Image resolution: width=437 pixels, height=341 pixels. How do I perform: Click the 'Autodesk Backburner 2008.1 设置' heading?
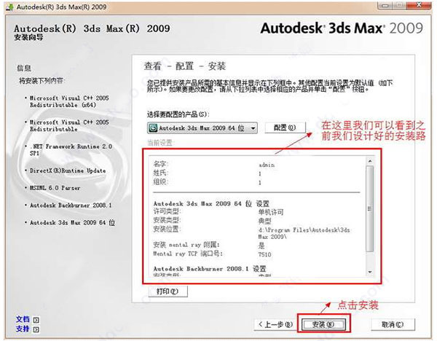tap(210, 269)
